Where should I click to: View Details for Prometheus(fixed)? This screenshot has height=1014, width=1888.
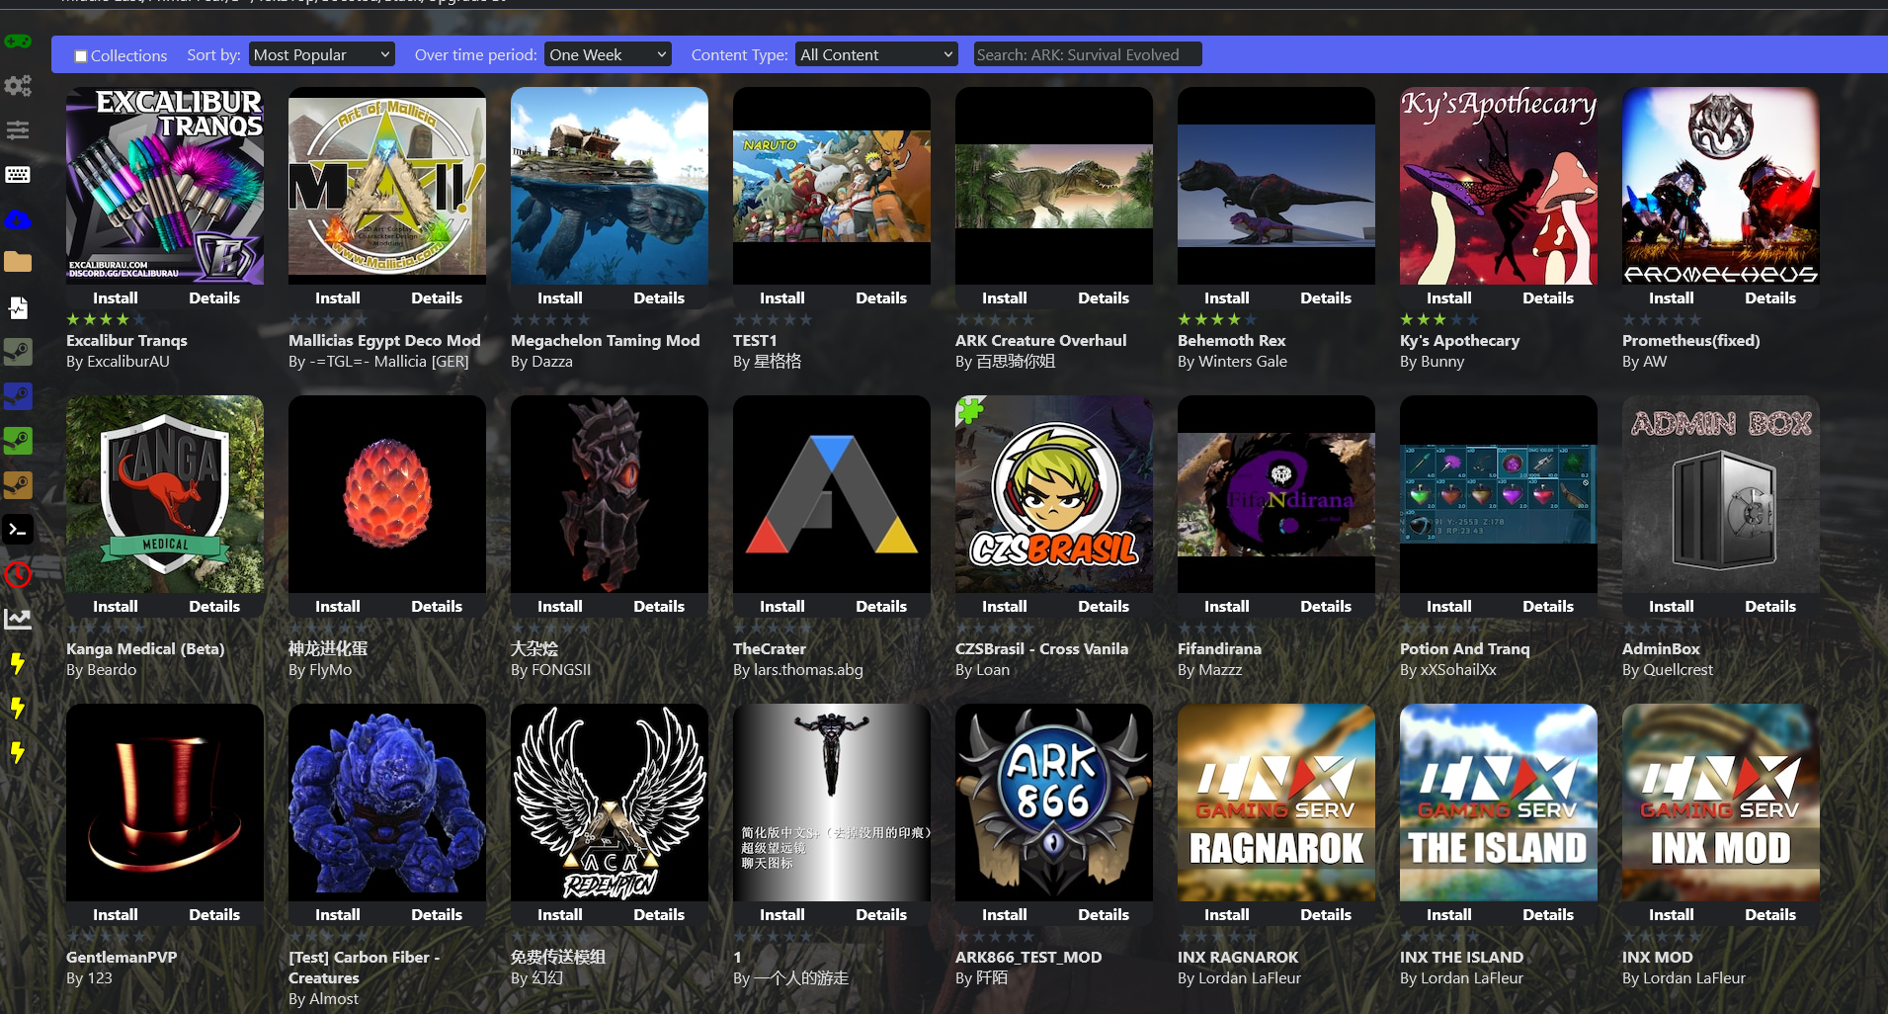1770,297
